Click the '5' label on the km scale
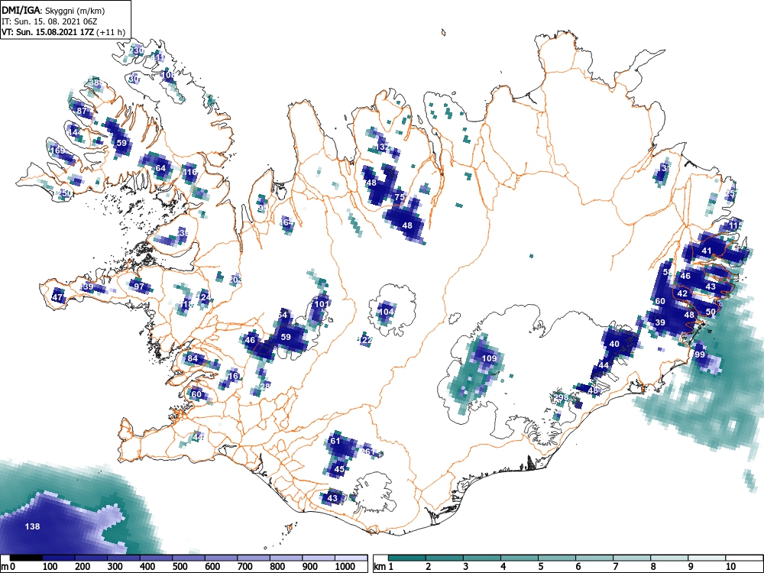The height and width of the screenshot is (573, 764). pyautogui.click(x=541, y=566)
